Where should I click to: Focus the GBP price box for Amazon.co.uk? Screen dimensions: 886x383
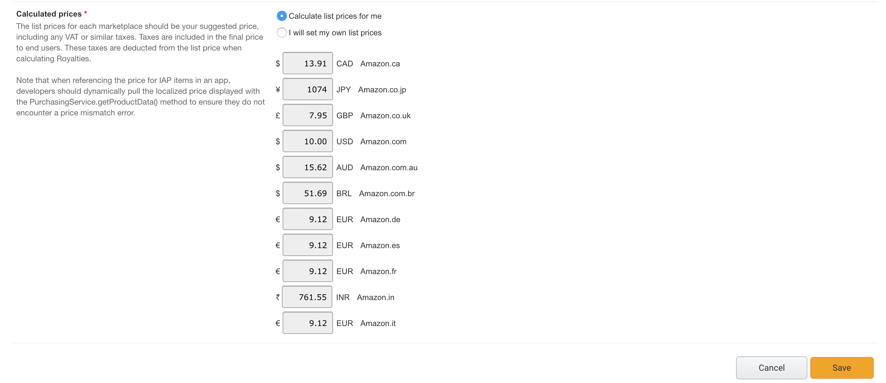pos(308,115)
